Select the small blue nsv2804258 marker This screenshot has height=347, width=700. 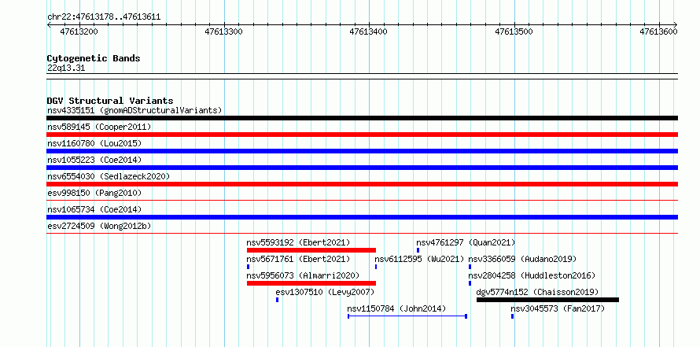coord(470,283)
